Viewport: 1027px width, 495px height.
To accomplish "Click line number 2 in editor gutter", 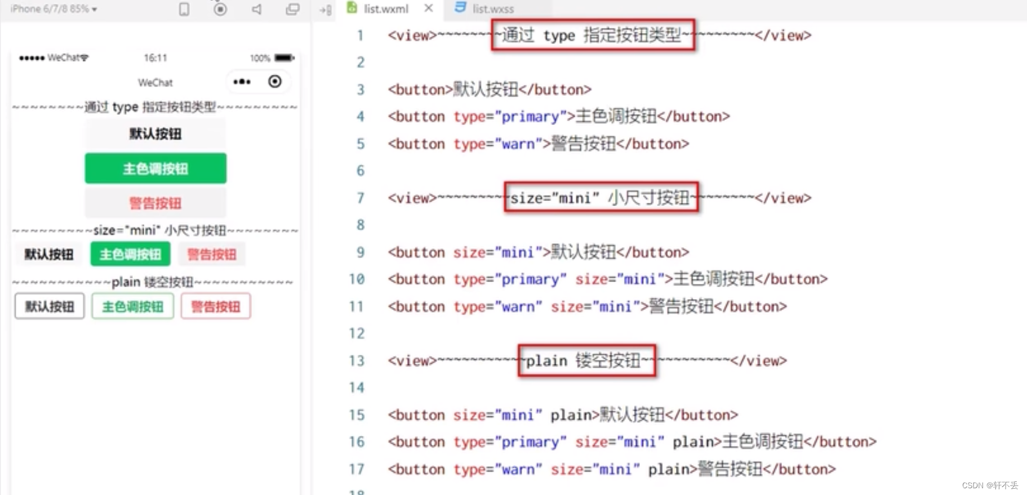I will point(361,62).
